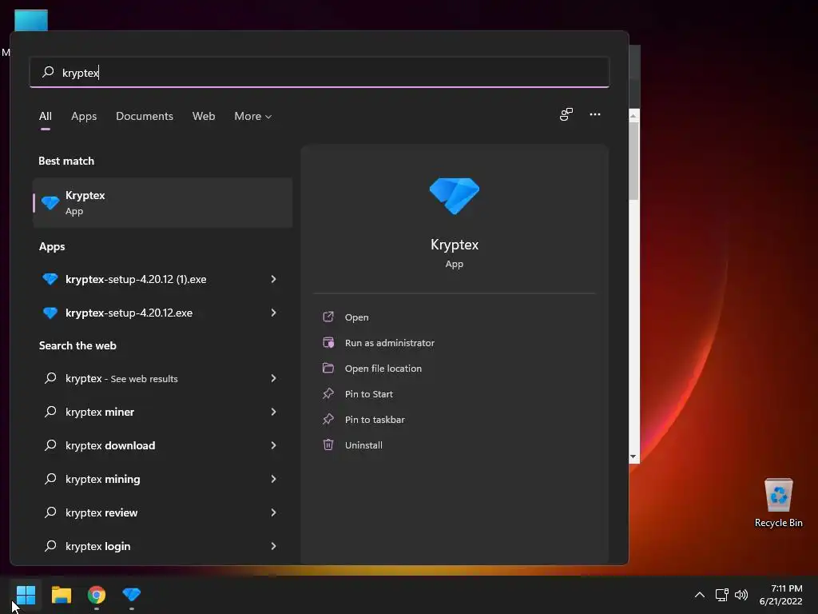This screenshot has width=818, height=614.
Task: Click 'kryptex download' web suggestion text
Action: [110, 445]
